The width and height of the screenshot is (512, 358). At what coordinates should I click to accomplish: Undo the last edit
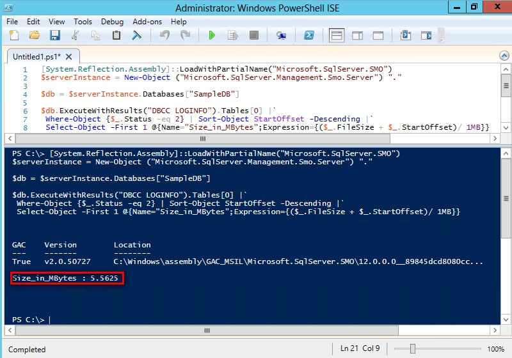164,35
